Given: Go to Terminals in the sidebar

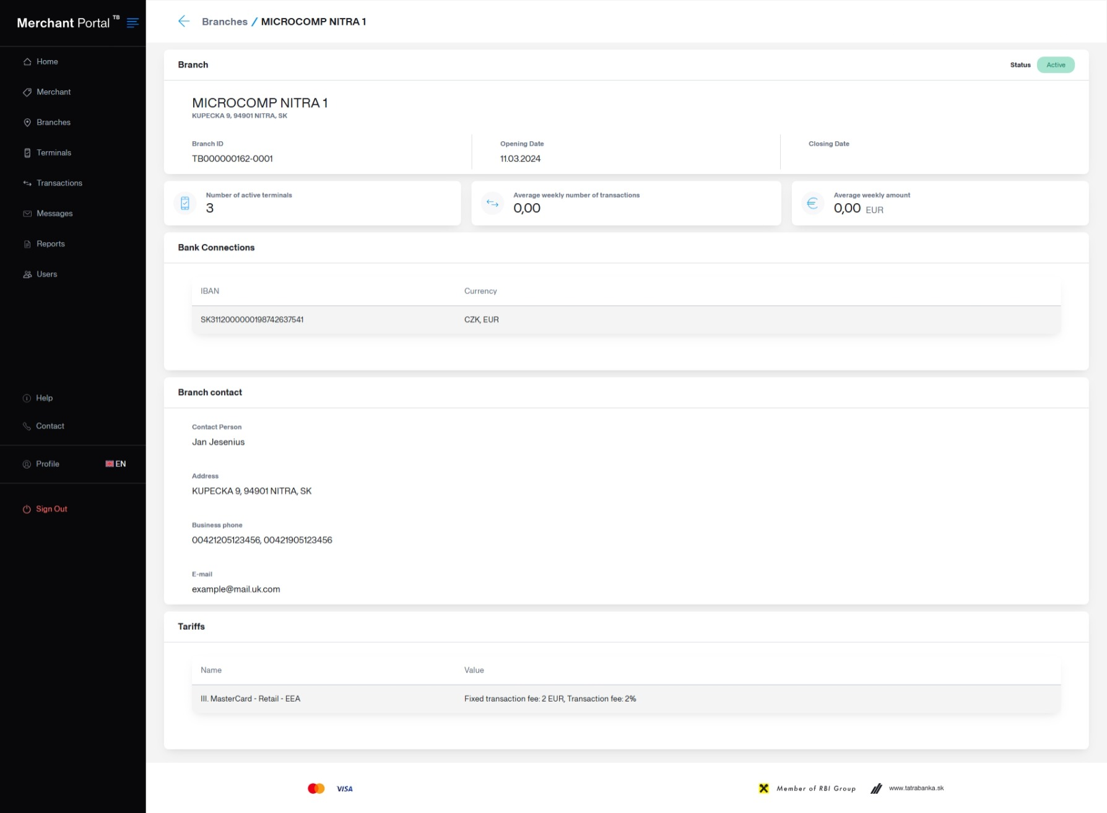Looking at the screenshot, I should (54, 153).
